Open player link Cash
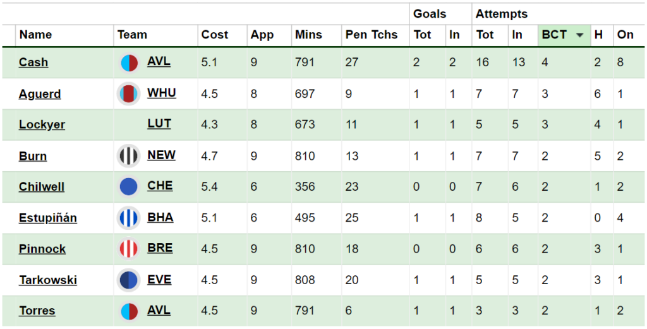647x329 pixels. click(x=33, y=63)
